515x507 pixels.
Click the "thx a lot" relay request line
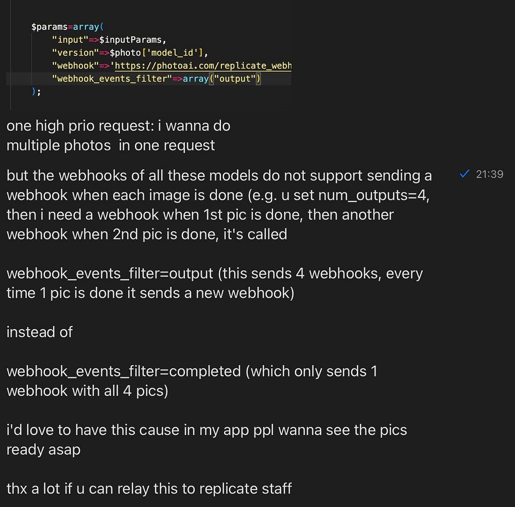click(x=149, y=488)
